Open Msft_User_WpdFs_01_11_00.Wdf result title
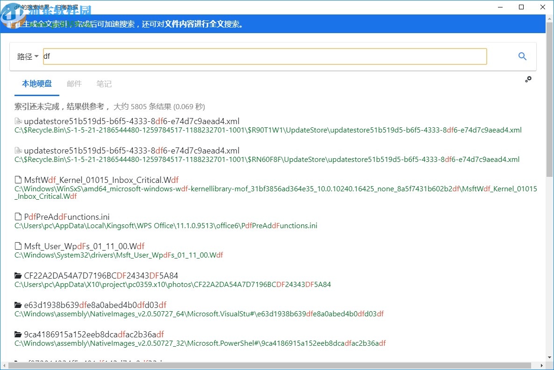This screenshot has height=370, width=554. [x=84, y=246]
